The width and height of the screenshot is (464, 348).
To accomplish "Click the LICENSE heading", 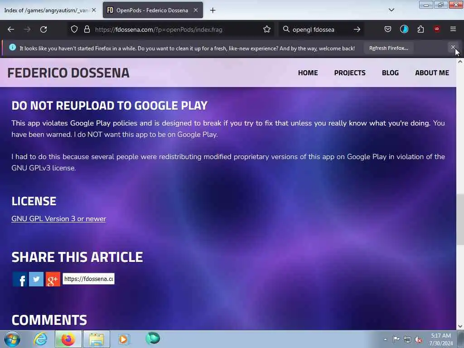I will 34,201.
